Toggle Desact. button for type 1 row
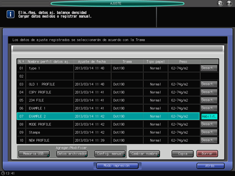235x176 pixels. tap(209, 68)
